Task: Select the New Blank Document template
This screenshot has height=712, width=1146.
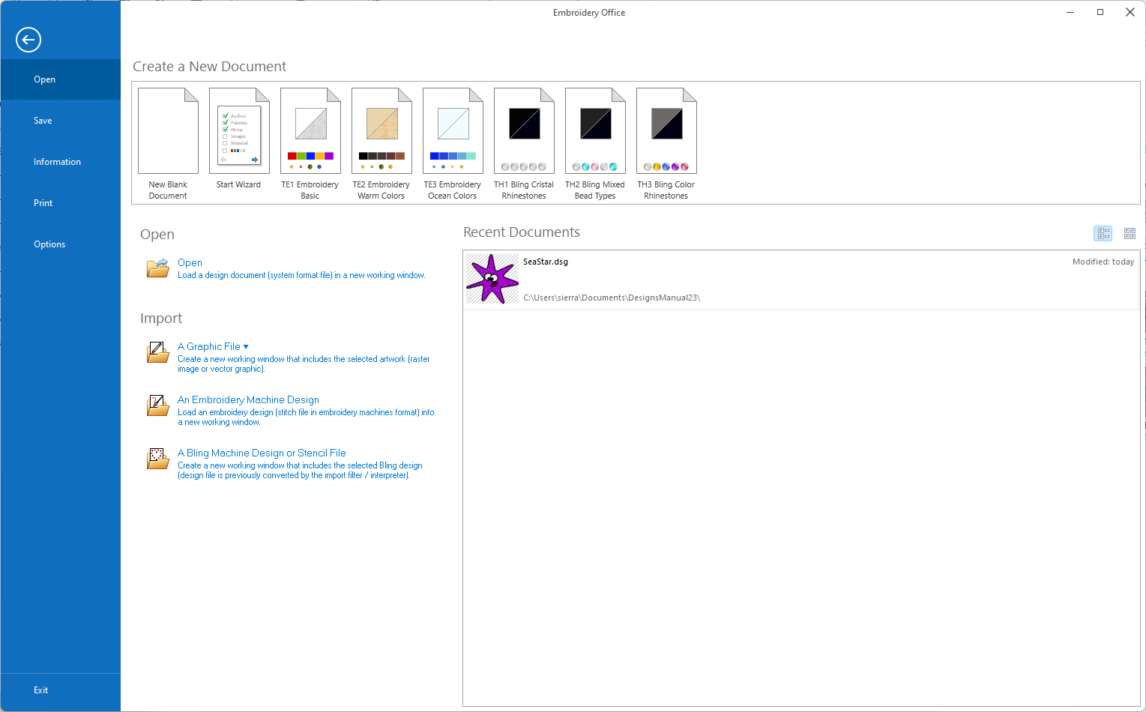Action: pyautogui.click(x=168, y=144)
